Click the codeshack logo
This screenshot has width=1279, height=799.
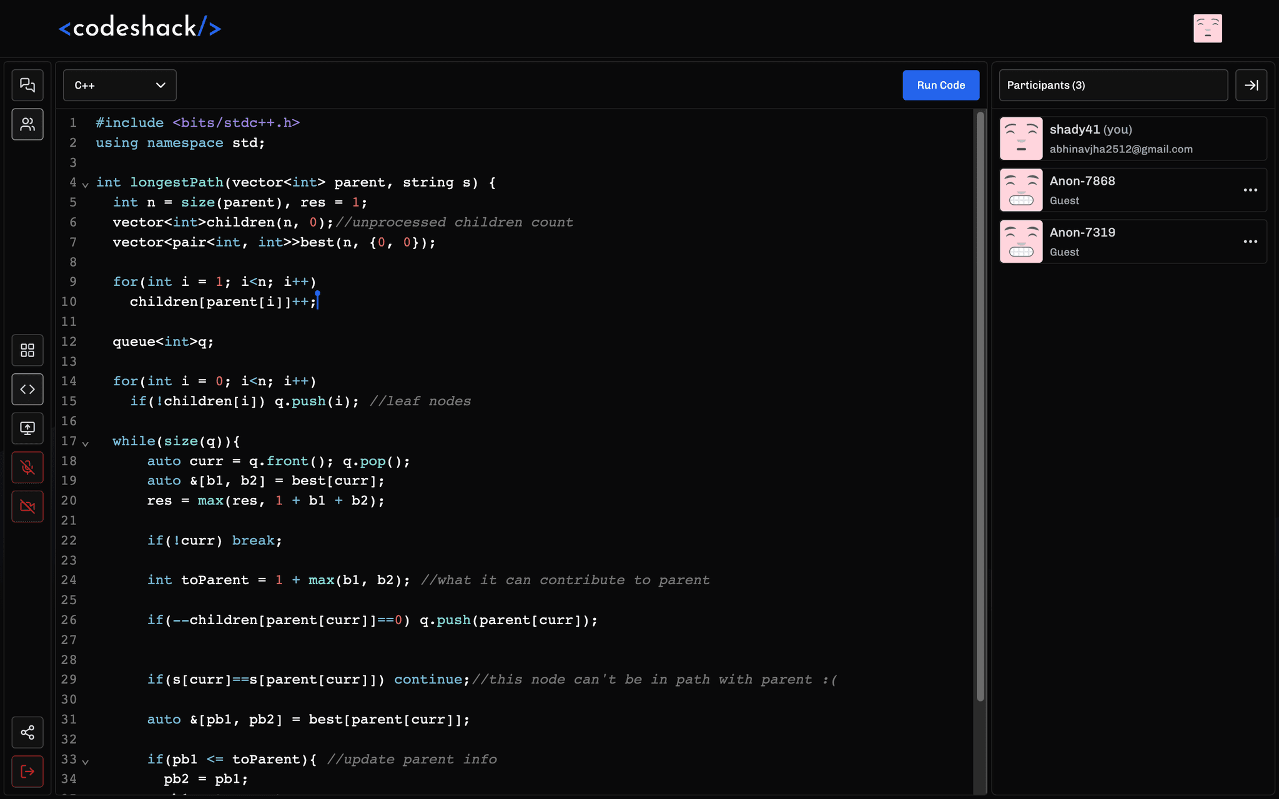[139, 27]
